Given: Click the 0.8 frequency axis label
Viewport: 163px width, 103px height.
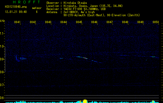Looking at the screenshot, I should pos(2,72).
